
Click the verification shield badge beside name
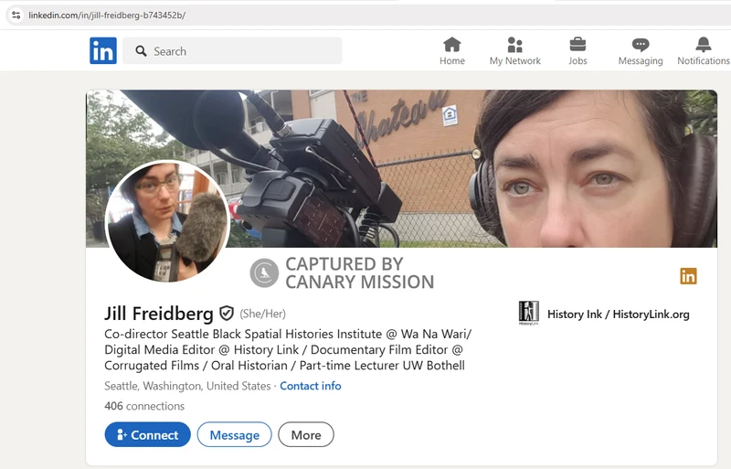coord(227,314)
